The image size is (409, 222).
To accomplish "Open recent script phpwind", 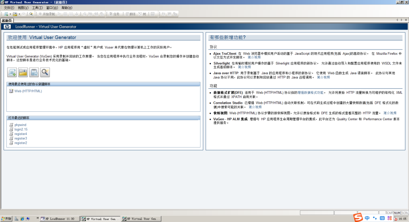I will (x=20, y=125).
